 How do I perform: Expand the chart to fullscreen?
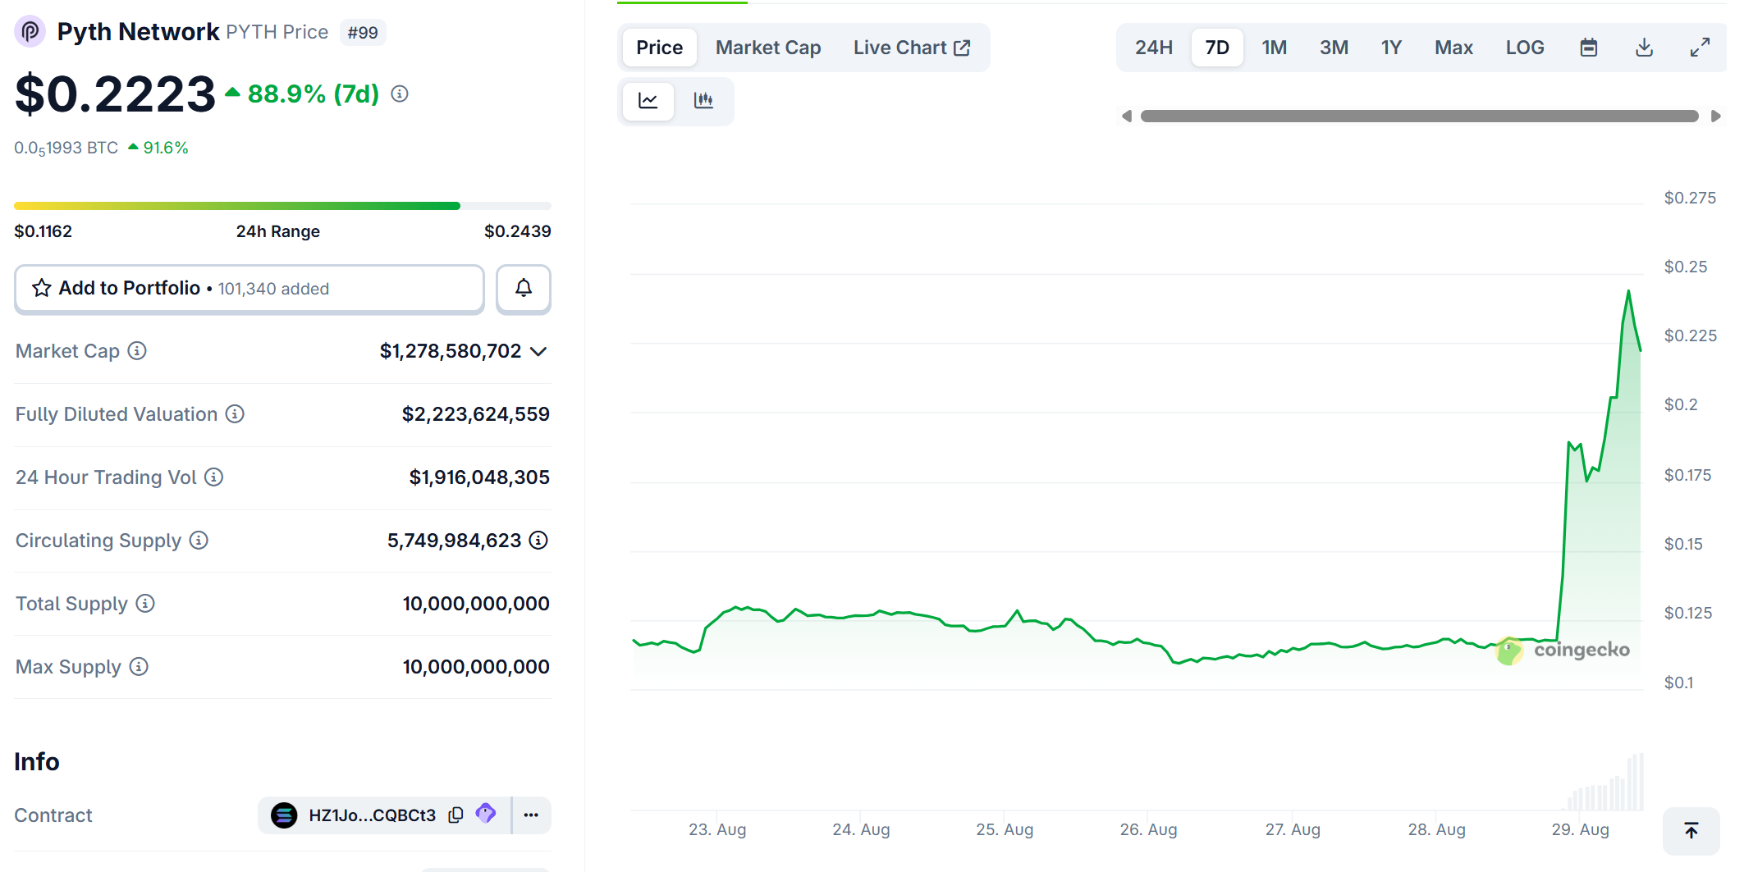[x=1699, y=48]
